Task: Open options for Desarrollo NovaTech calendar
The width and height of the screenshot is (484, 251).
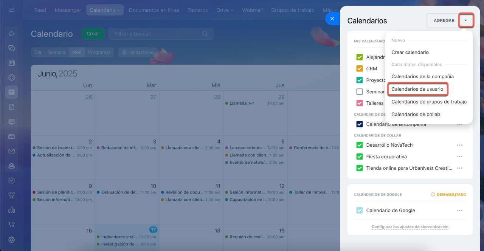Action: (x=459, y=145)
